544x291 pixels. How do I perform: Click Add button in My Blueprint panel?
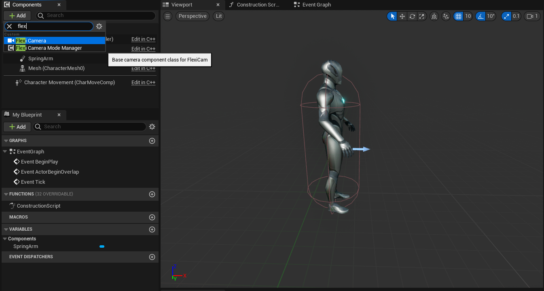tap(17, 127)
